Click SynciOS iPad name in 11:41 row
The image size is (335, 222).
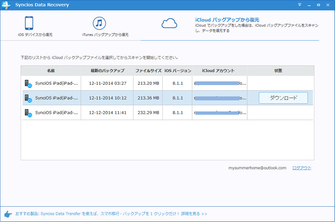tap(56, 112)
